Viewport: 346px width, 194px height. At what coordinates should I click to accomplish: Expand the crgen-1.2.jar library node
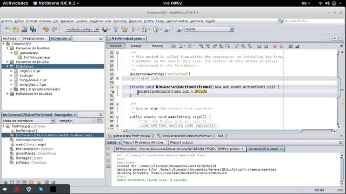coord(11,71)
